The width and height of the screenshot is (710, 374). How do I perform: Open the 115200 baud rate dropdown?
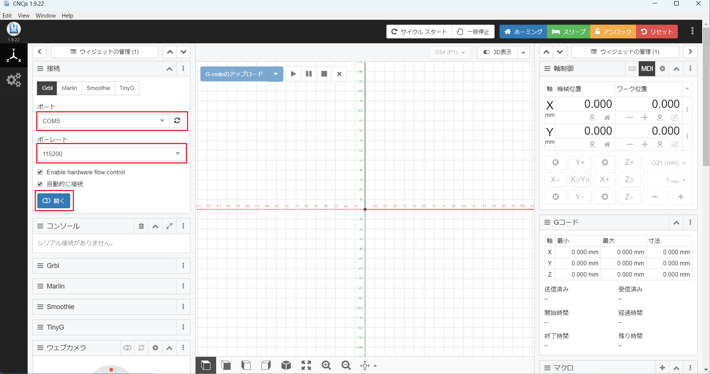click(111, 154)
